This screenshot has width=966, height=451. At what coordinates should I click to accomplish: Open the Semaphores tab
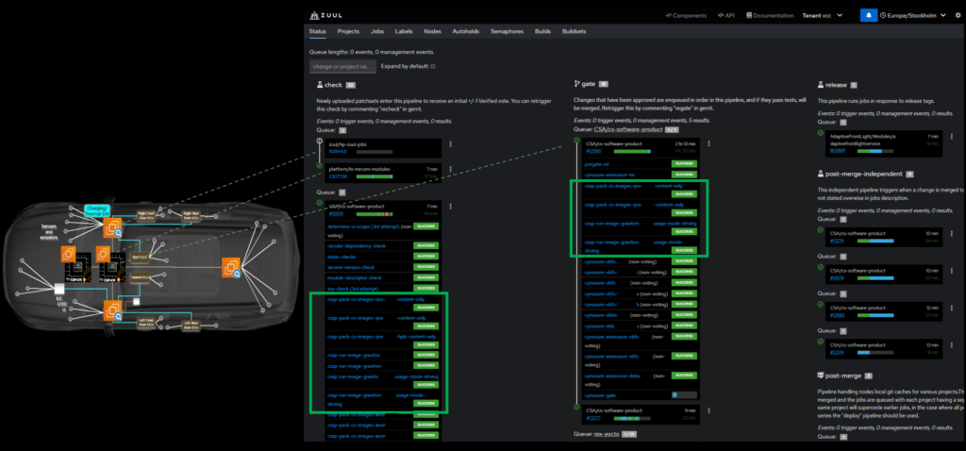tap(508, 31)
